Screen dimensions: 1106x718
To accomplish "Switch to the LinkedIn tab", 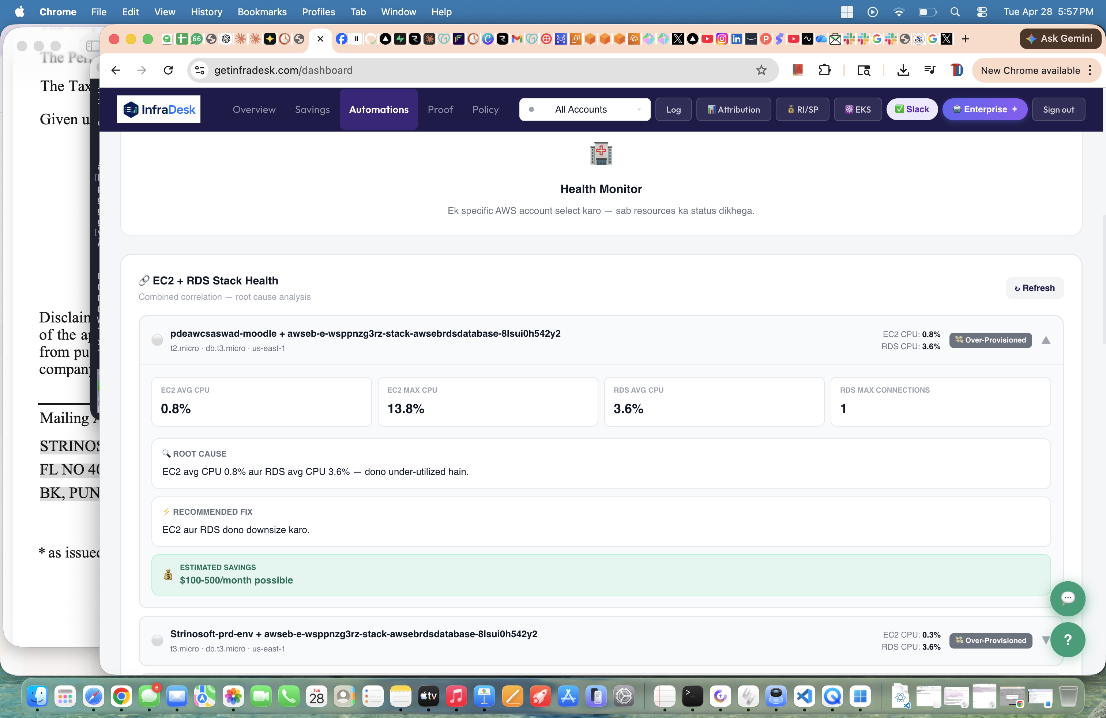I will (737, 39).
